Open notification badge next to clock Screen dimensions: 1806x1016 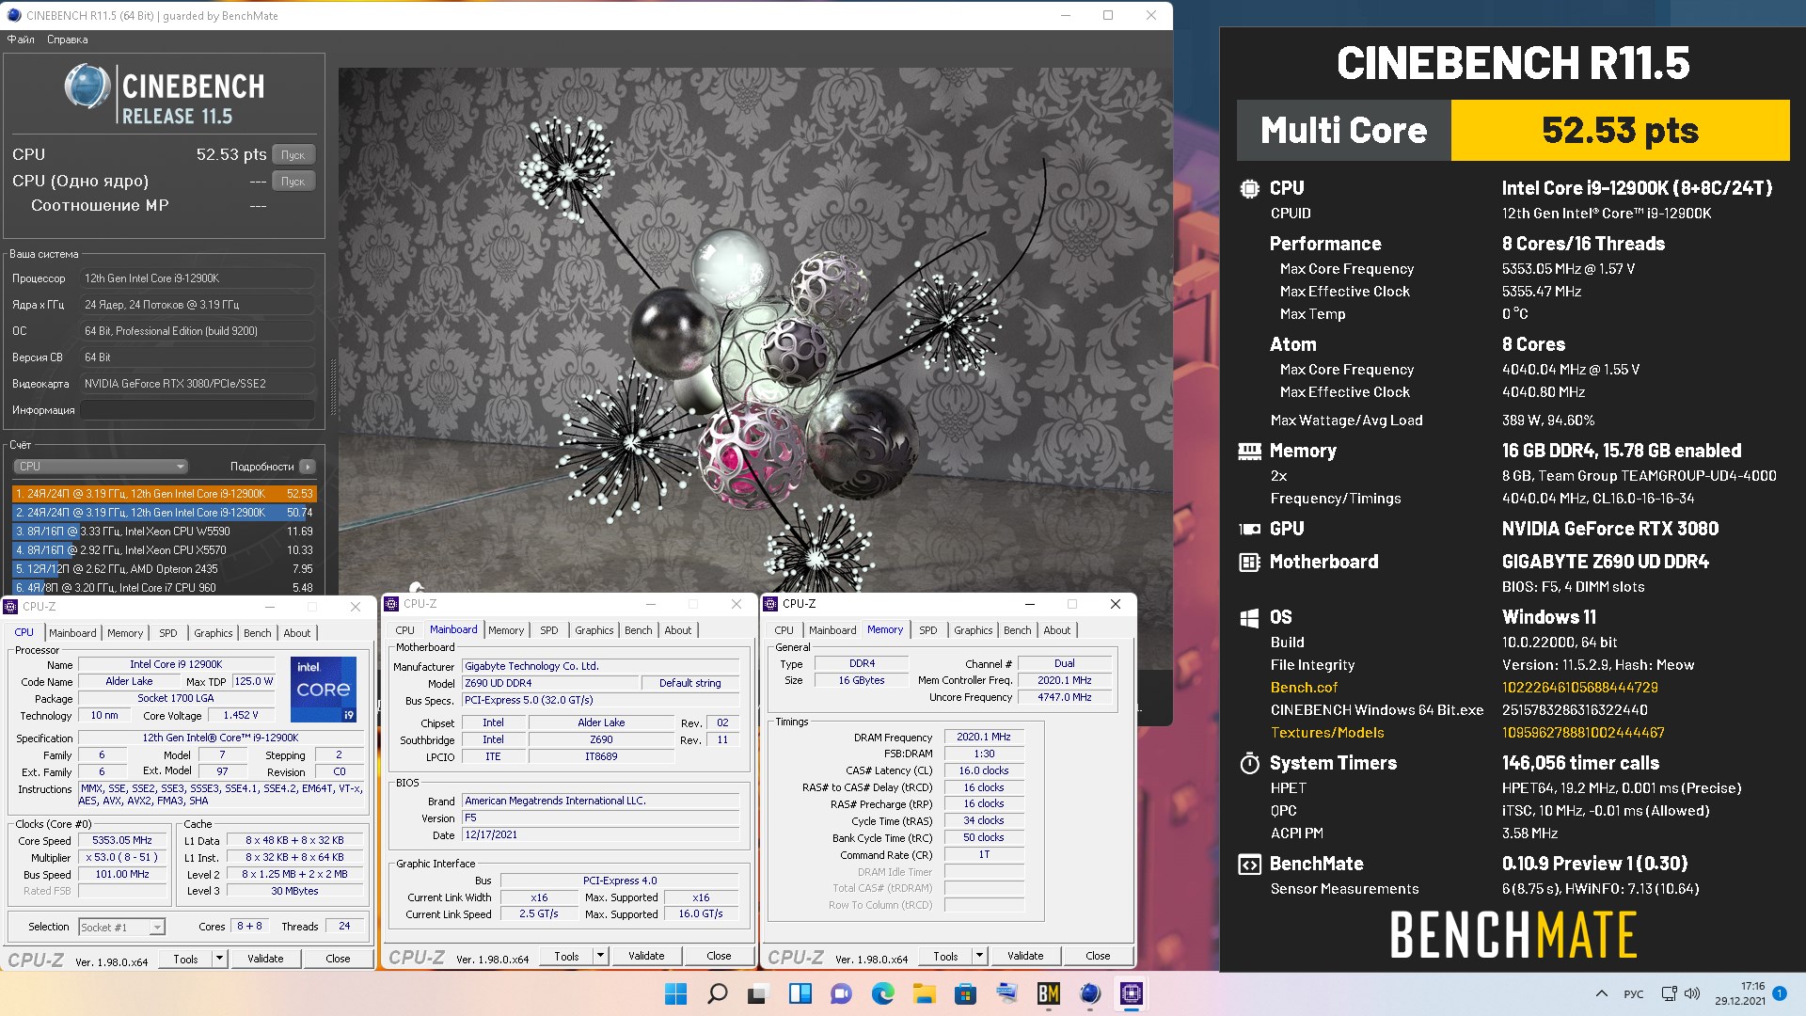pyautogui.click(x=1780, y=992)
